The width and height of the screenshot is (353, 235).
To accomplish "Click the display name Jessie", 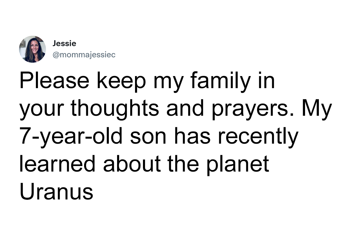I will pyautogui.click(x=64, y=43).
